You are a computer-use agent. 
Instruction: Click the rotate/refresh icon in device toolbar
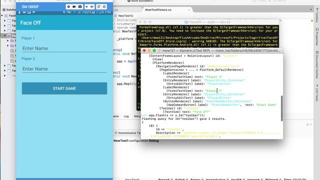pos(99,6)
